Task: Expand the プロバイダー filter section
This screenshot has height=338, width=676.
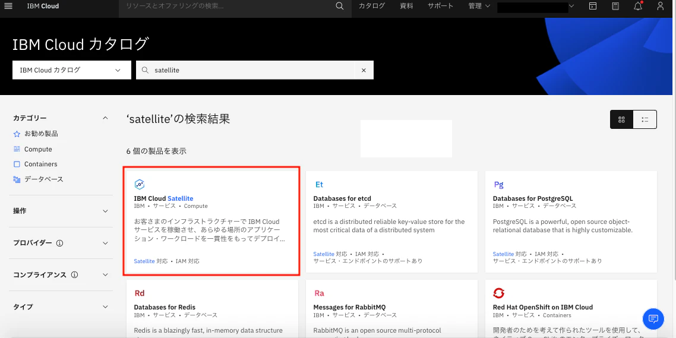Action: pyautogui.click(x=105, y=243)
